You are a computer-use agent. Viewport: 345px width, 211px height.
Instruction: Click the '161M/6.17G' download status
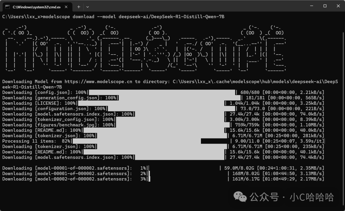246,179
